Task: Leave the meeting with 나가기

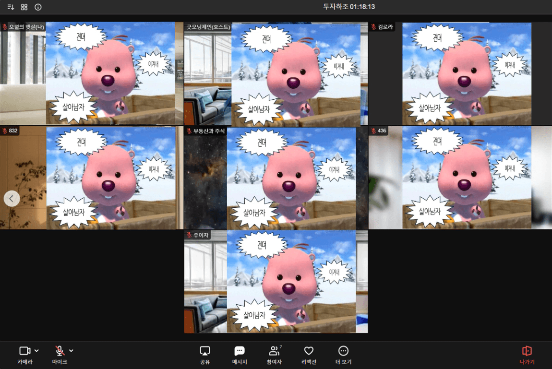Action: point(527,354)
